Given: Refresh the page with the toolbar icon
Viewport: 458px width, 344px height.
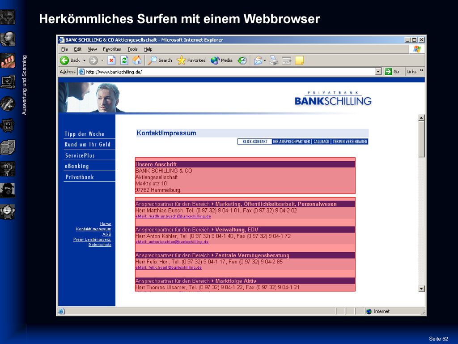Looking at the screenshot, I should pos(124,60).
